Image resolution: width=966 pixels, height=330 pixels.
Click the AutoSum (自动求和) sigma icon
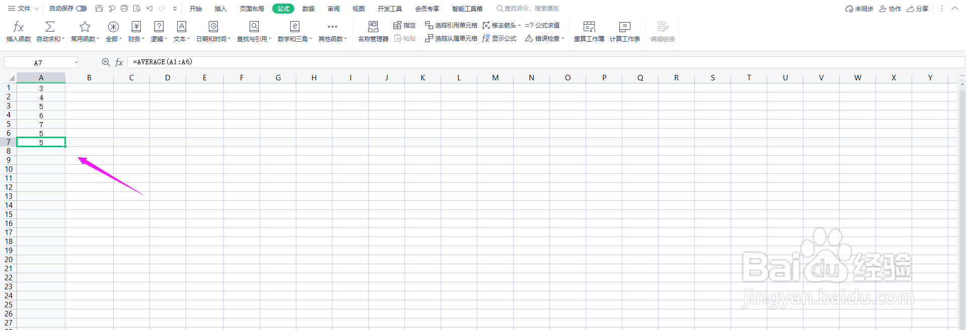(50, 27)
